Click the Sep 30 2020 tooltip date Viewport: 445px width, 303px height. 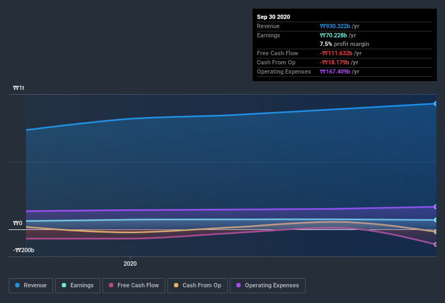(274, 17)
